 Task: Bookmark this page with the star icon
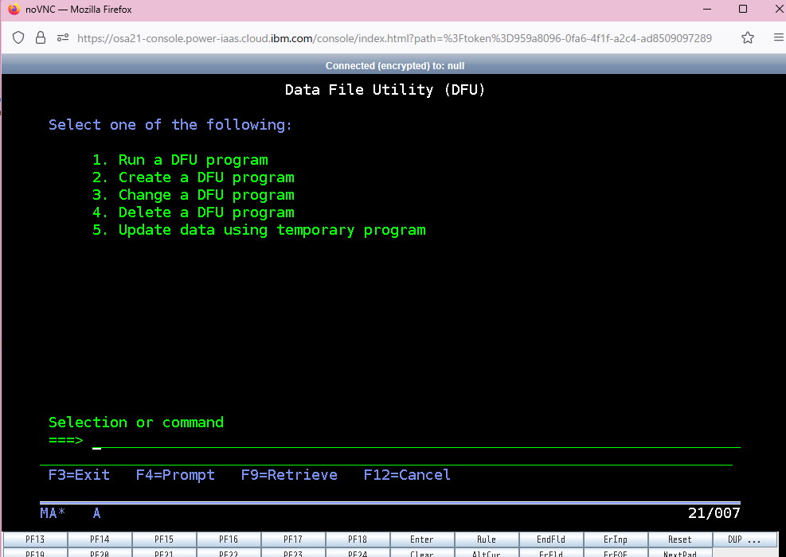[748, 37]
